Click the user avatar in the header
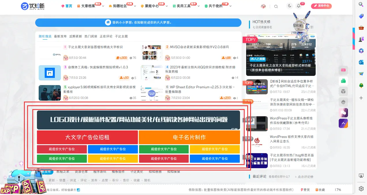This screenshot has height=195, width=367. coord(263,6)
